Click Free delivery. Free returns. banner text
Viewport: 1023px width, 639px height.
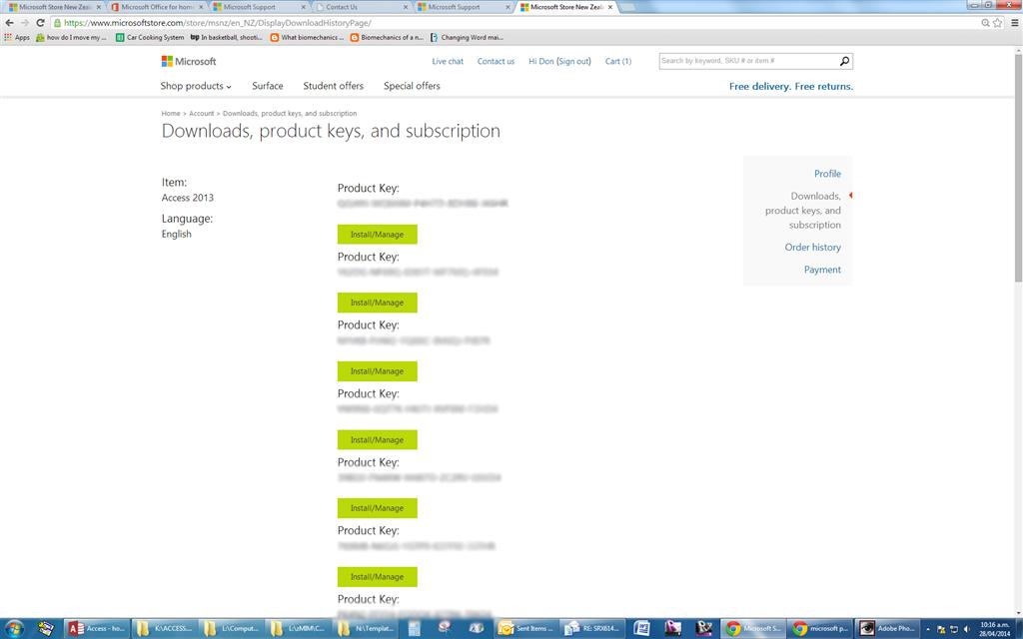tap(791, 86)
